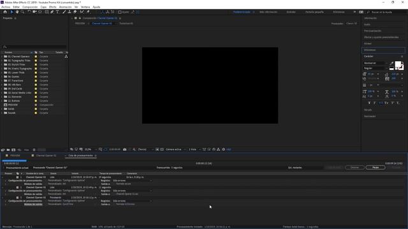Switch to Cola de procesamiento tab

[81, 155]
